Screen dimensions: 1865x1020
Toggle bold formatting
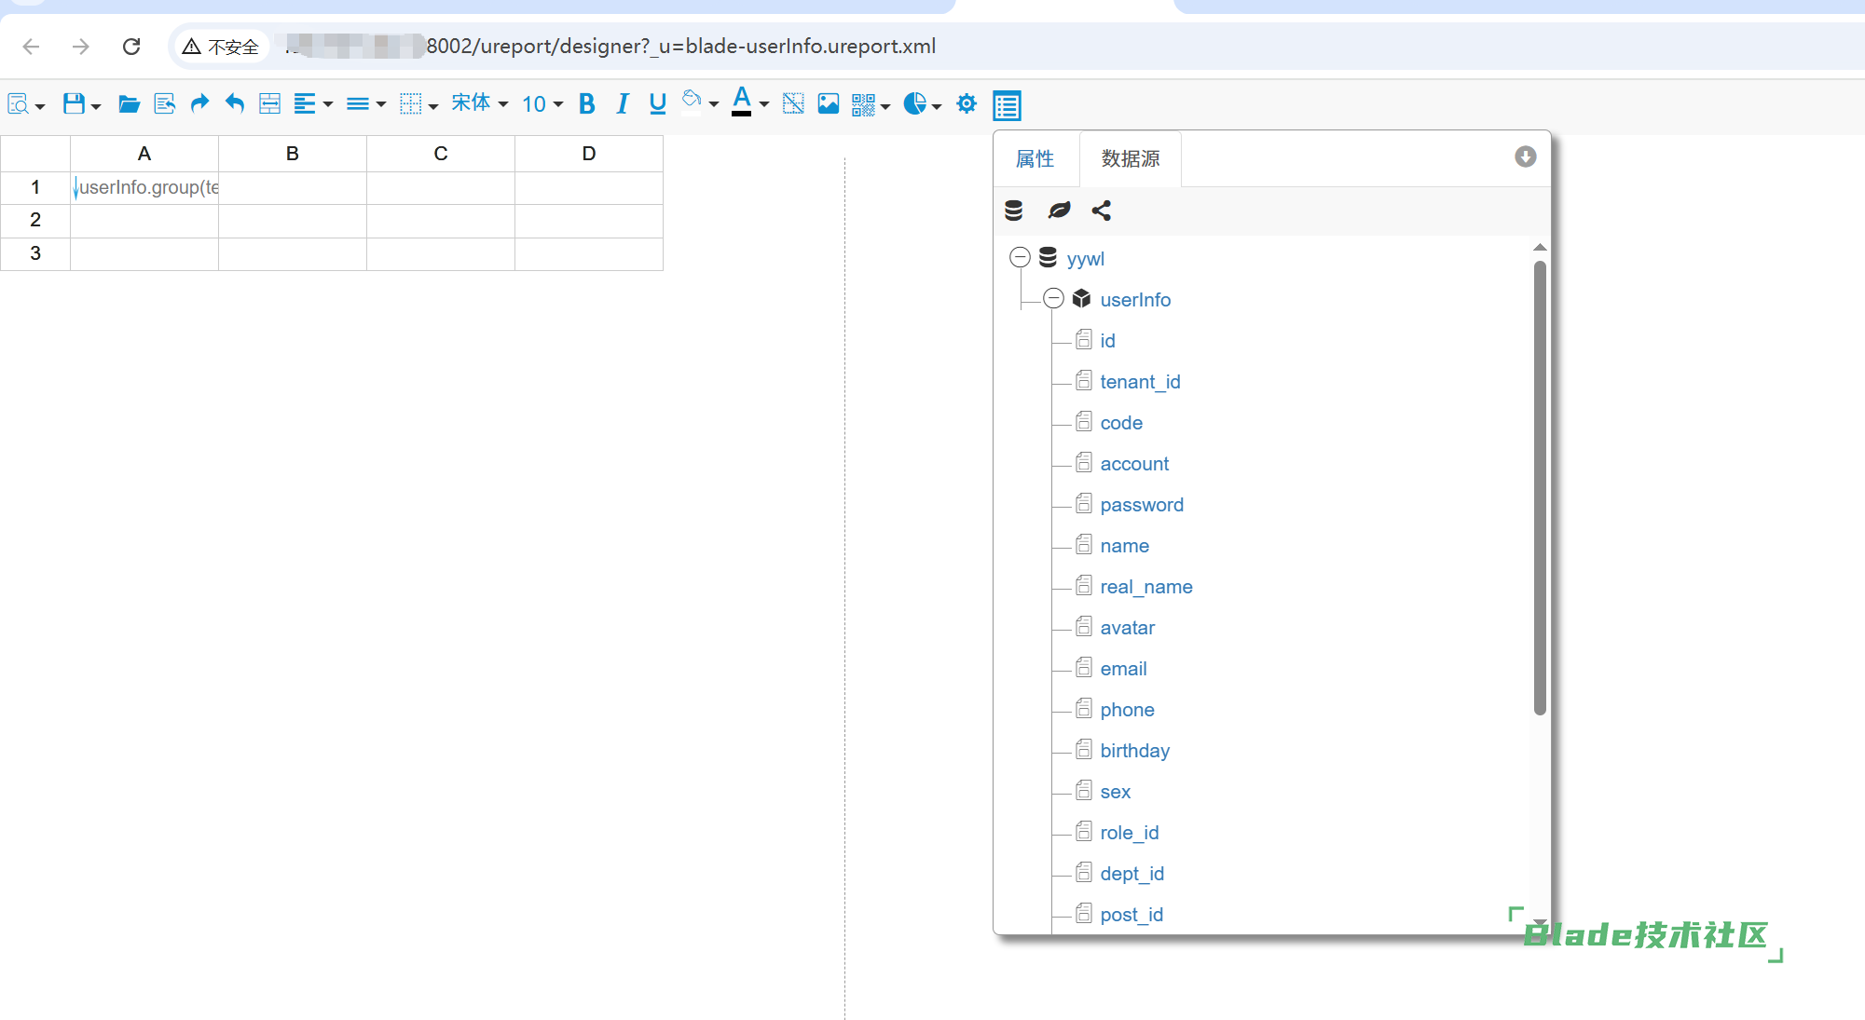click(x=586, y=103)
